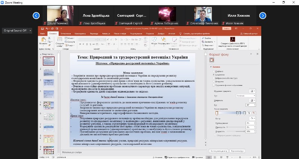Select the second slide thumbnail
This screenshot has width=299, height=159.
tap(49, 74)
